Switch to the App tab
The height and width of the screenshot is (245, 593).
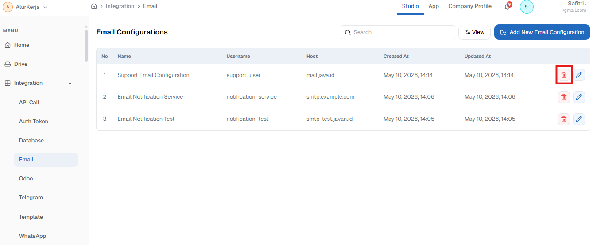pyautogui.click(x=434, y=6)
